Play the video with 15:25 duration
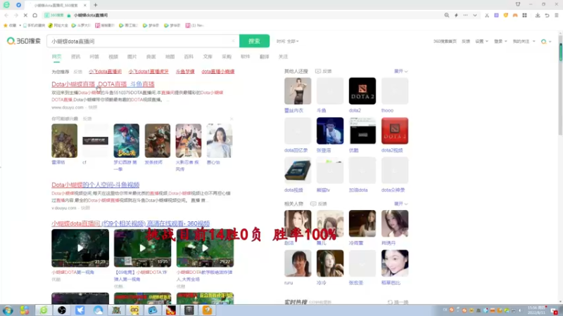 143,248
